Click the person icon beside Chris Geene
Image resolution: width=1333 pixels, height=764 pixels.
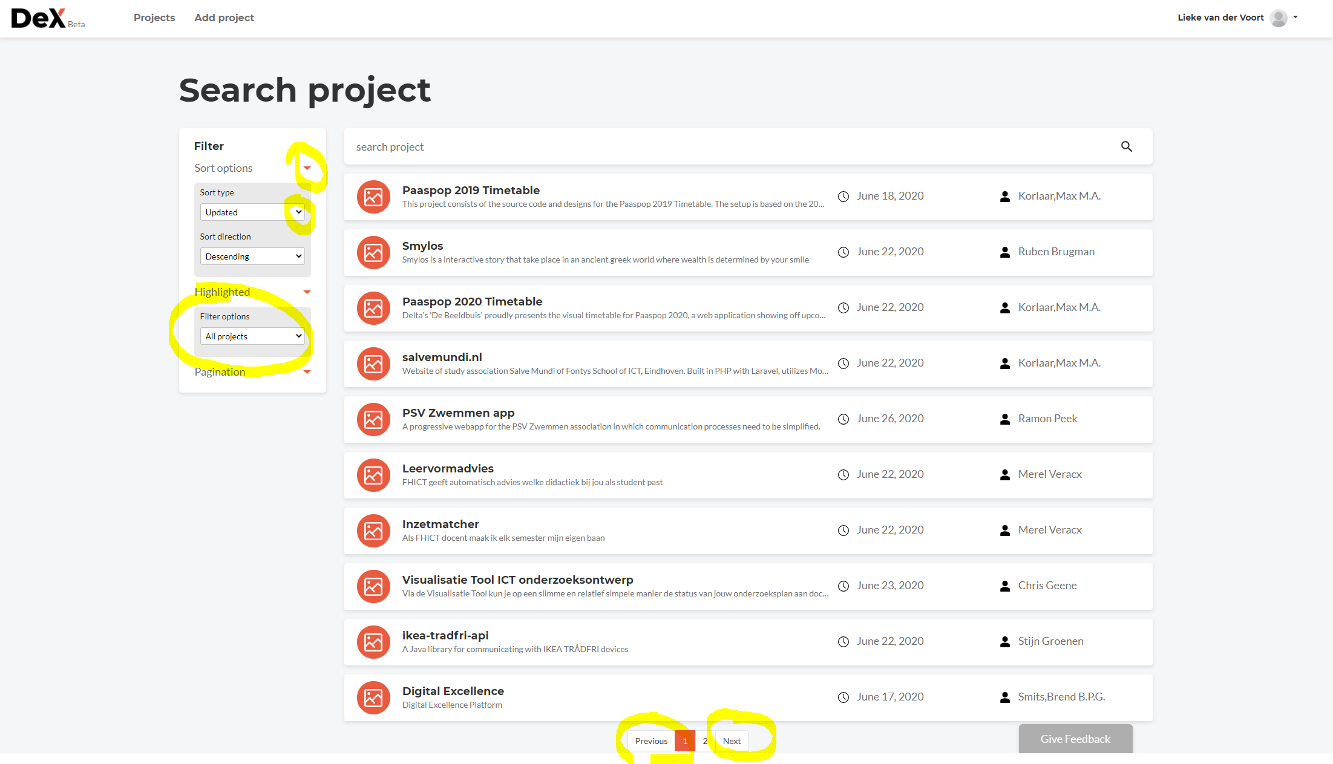tap(1004, 586)
